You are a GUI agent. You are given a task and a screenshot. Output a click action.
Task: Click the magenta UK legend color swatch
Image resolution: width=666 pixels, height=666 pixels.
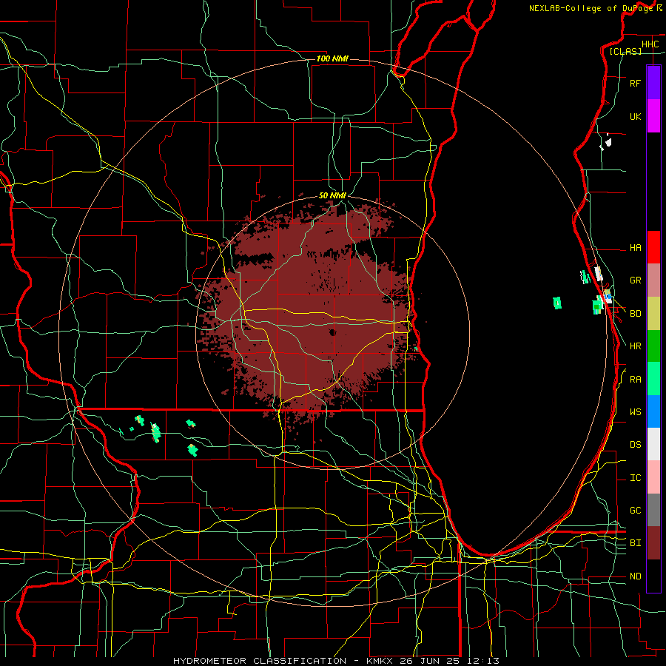(x=653, y=116)
